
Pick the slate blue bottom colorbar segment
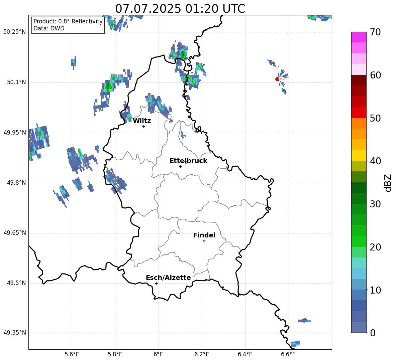[x=359, y=327]
